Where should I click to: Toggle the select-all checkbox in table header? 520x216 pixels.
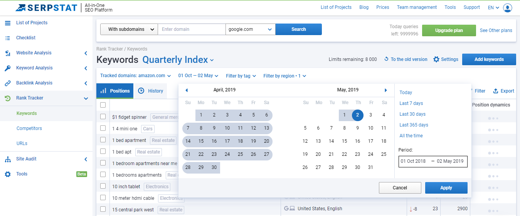103,105
